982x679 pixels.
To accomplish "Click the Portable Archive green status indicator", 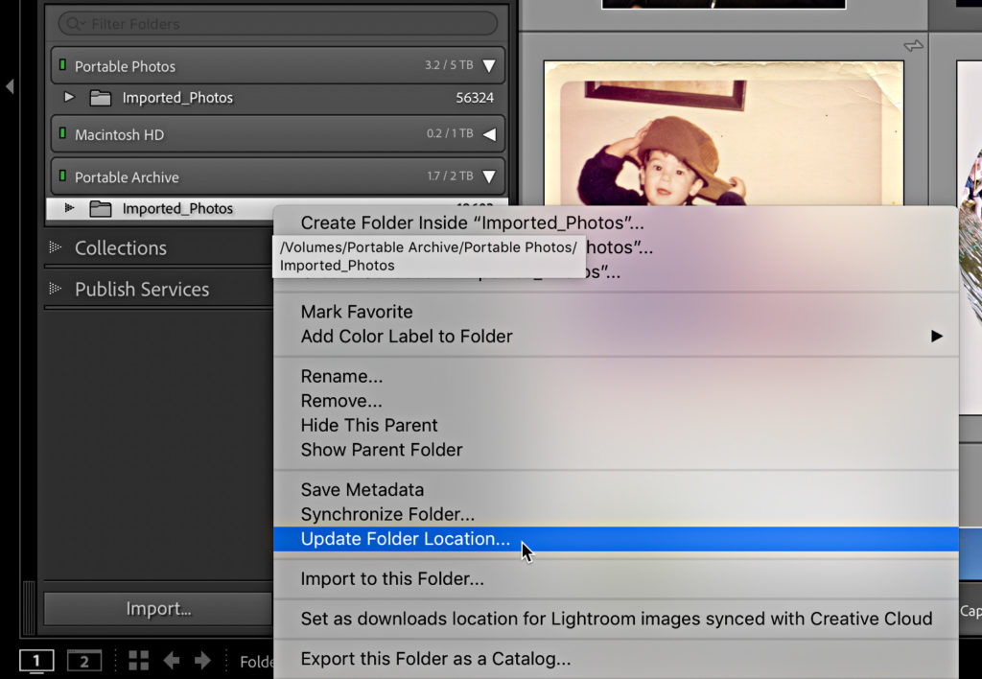I will (x=62, y=177).
